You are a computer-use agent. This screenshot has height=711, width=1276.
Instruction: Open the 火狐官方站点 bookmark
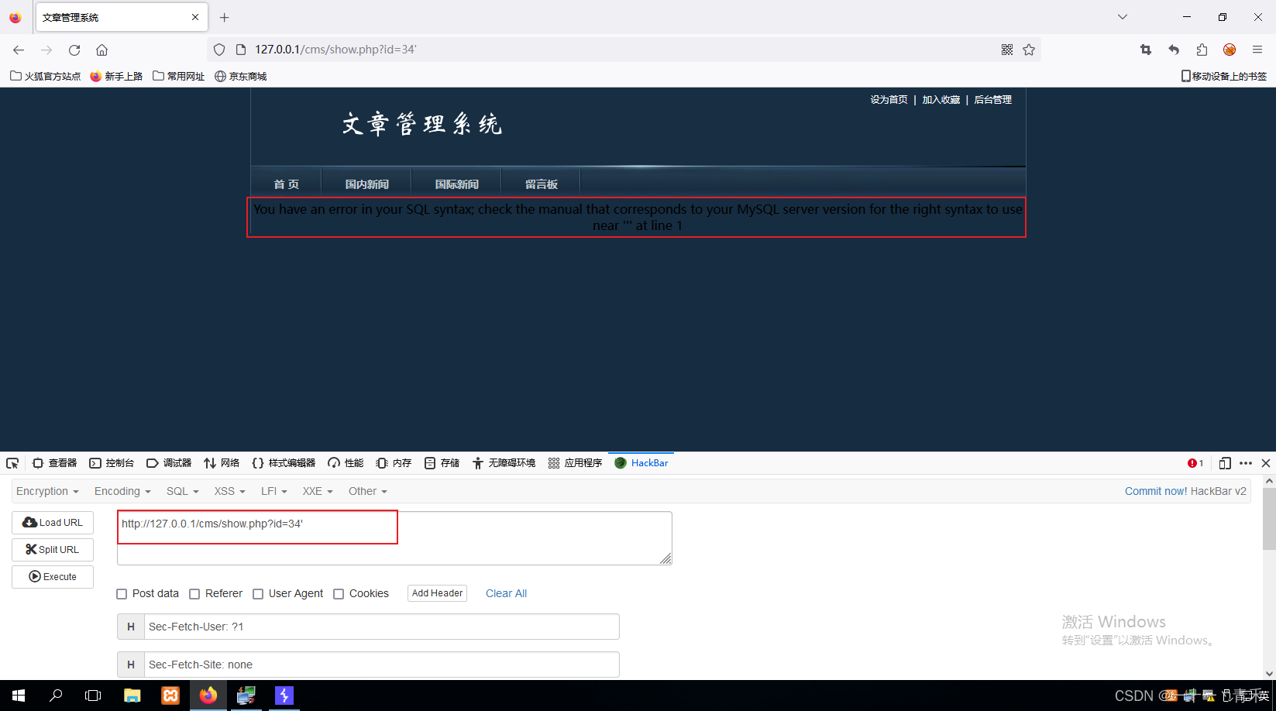(x=46, y=76)
